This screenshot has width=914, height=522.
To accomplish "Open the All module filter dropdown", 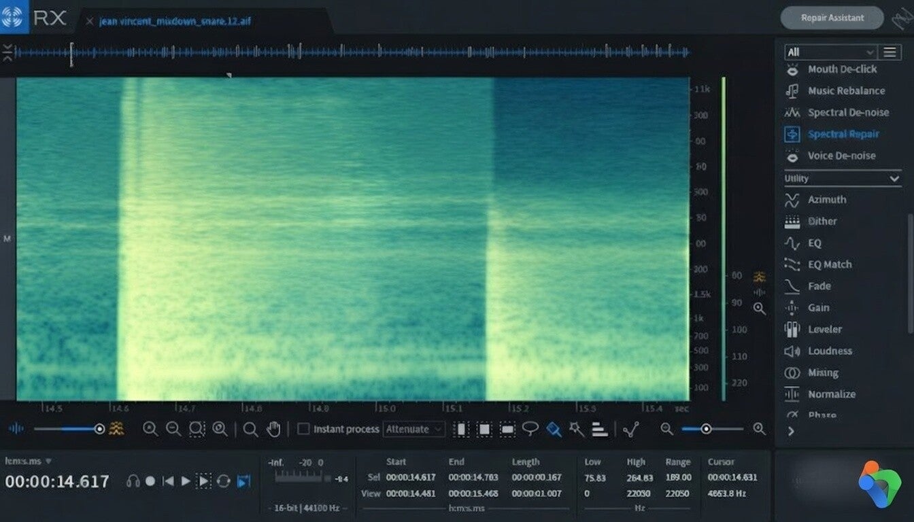I will 830,52.
